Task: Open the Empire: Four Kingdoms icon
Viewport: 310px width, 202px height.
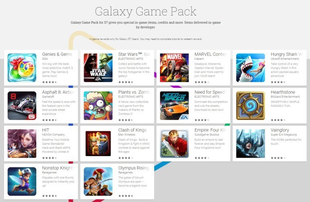Action: pos(174,143)
